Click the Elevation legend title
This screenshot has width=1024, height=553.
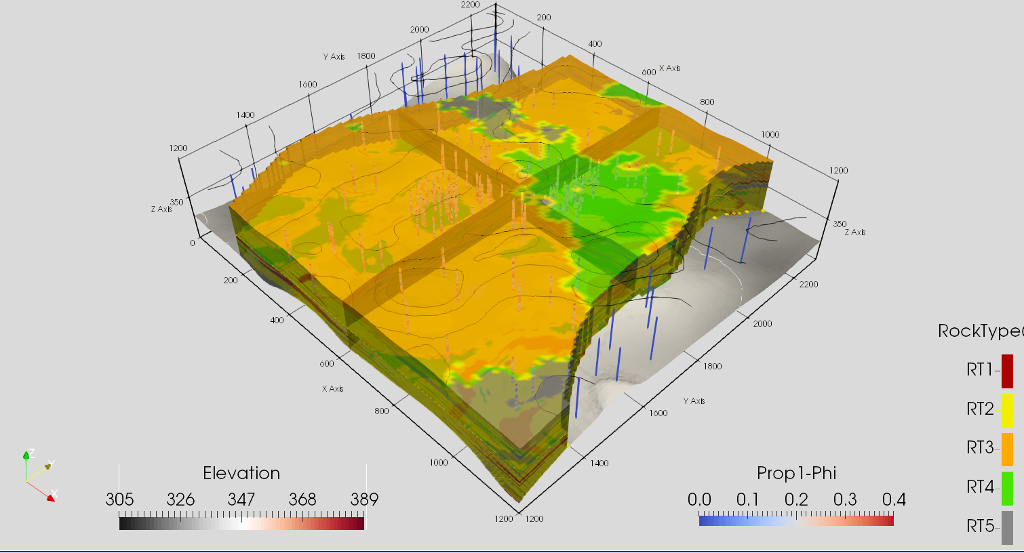241,473
